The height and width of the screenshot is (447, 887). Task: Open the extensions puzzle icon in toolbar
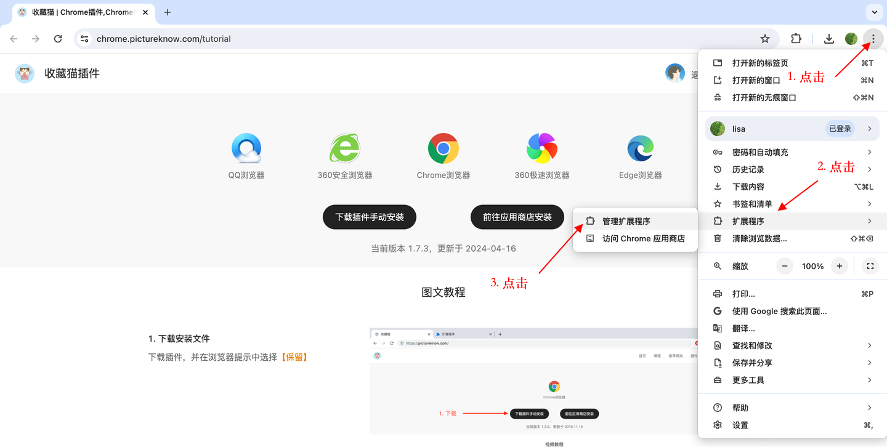coord(796,39)
